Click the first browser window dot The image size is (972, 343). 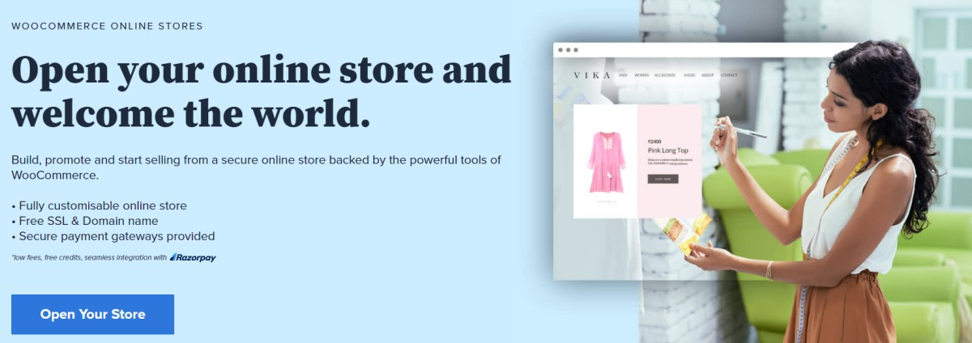[560, 50]
